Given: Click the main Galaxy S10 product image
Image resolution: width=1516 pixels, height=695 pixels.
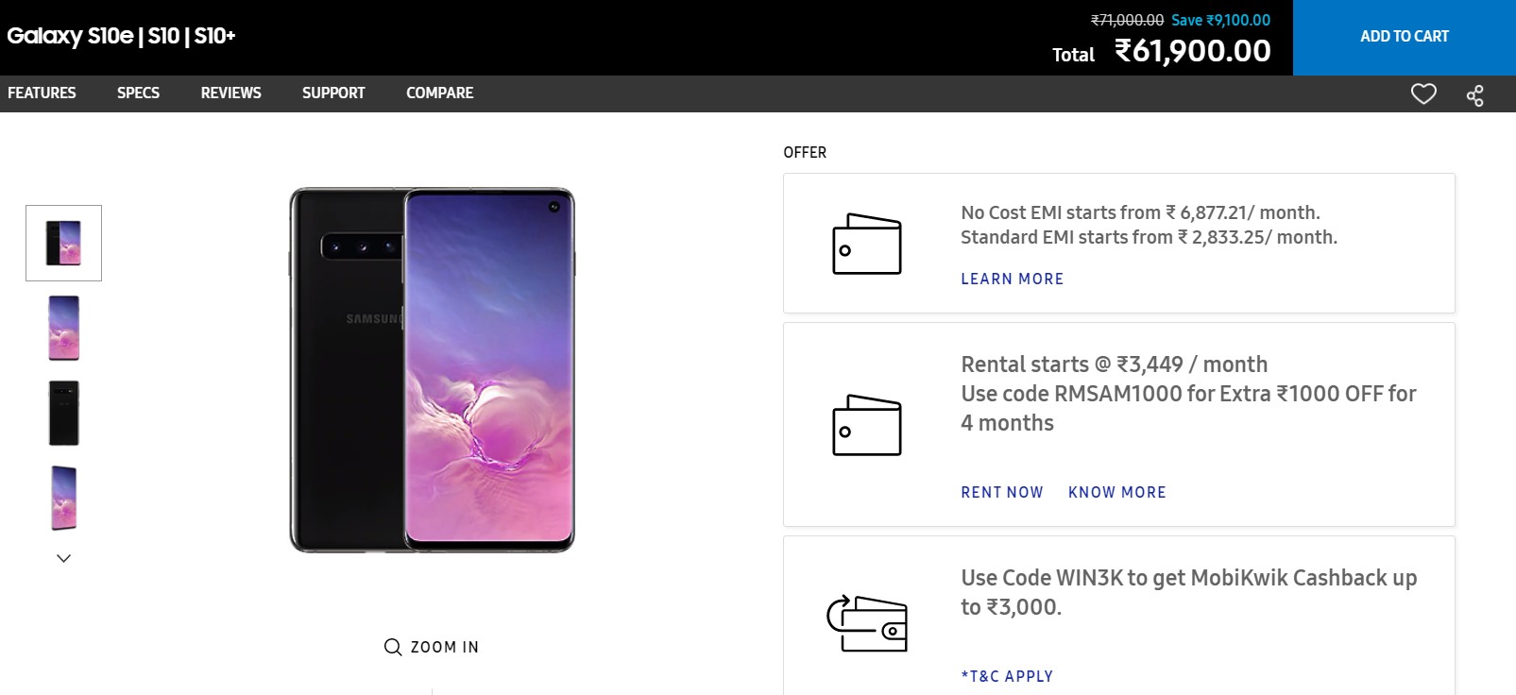Looking at the screenshot, I should [x=432, y=369].
